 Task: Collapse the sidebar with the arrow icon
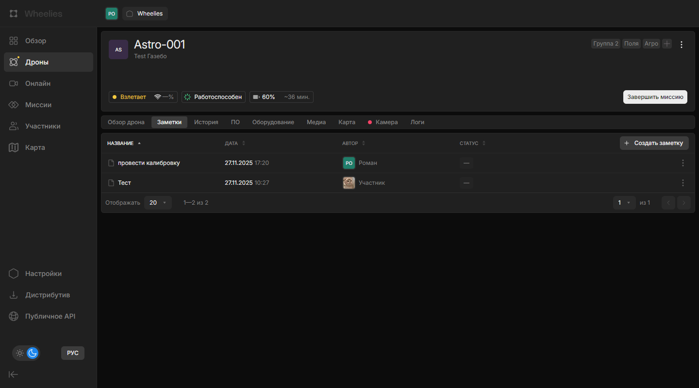14,374
